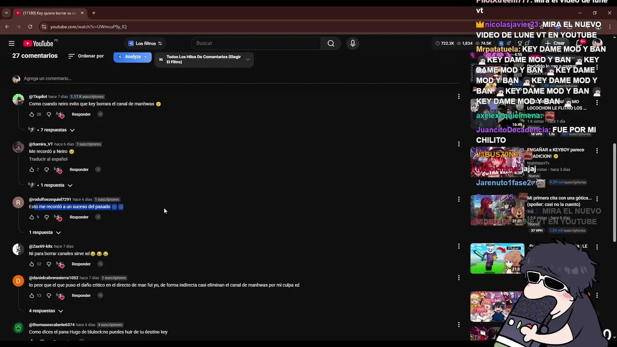The image size is (617, 347).
Task: Open options menu for @Samira_VT comment
Action: 458,144
